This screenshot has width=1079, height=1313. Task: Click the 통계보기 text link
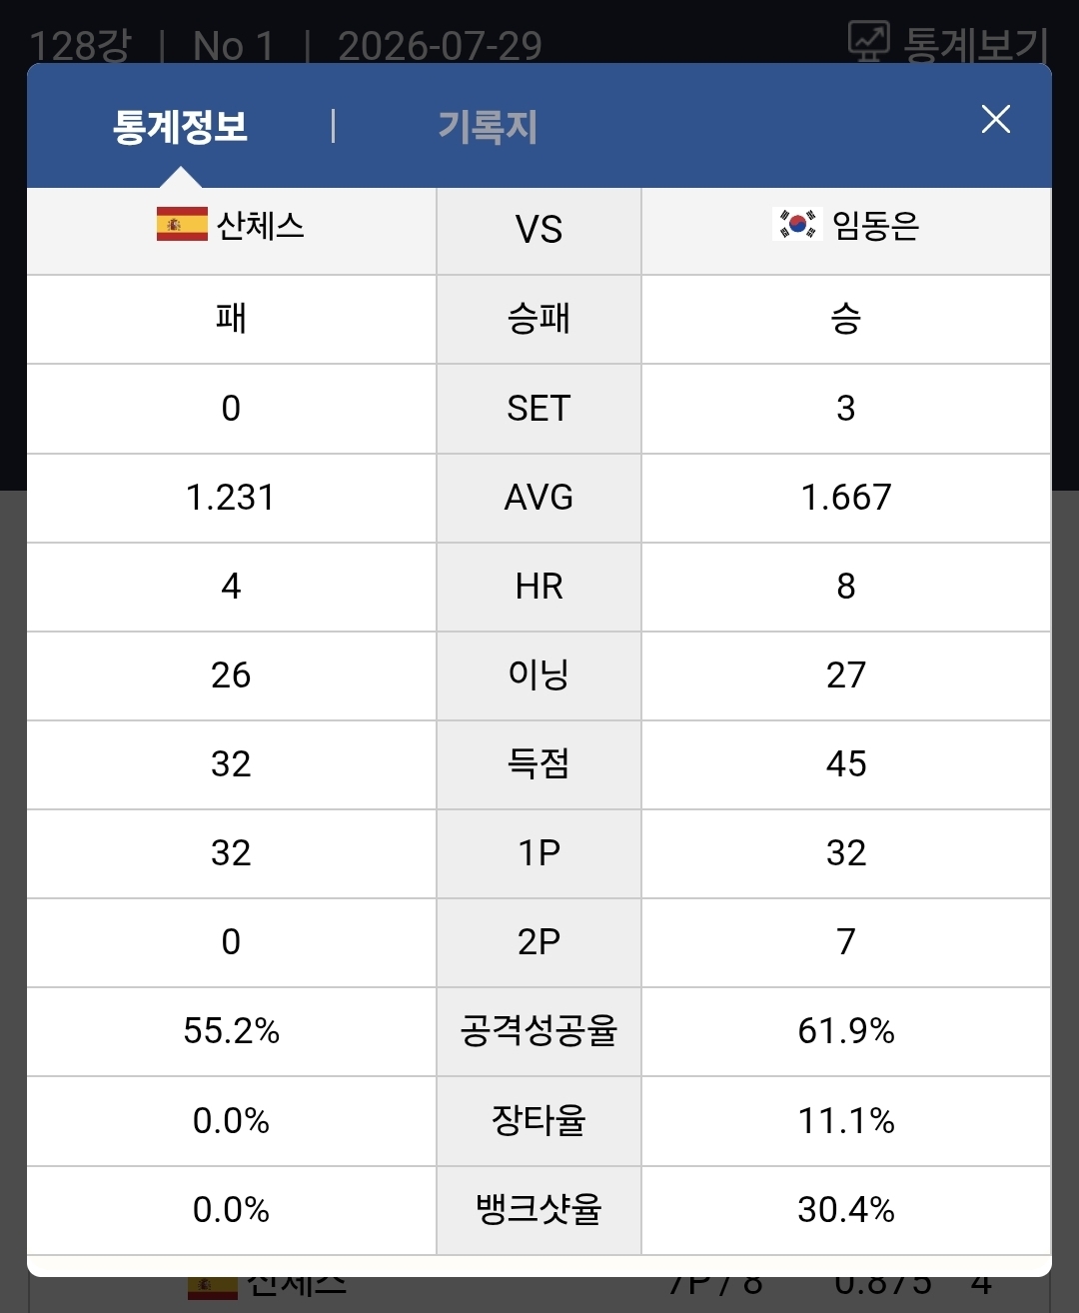pyautogui.click(x=976, y=45)
